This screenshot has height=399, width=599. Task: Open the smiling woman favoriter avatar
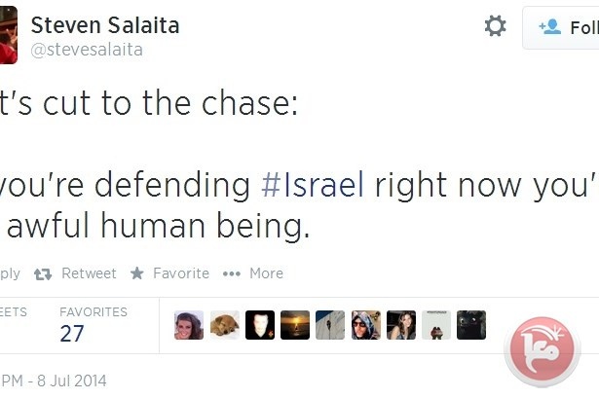click(x=189, y=325)
